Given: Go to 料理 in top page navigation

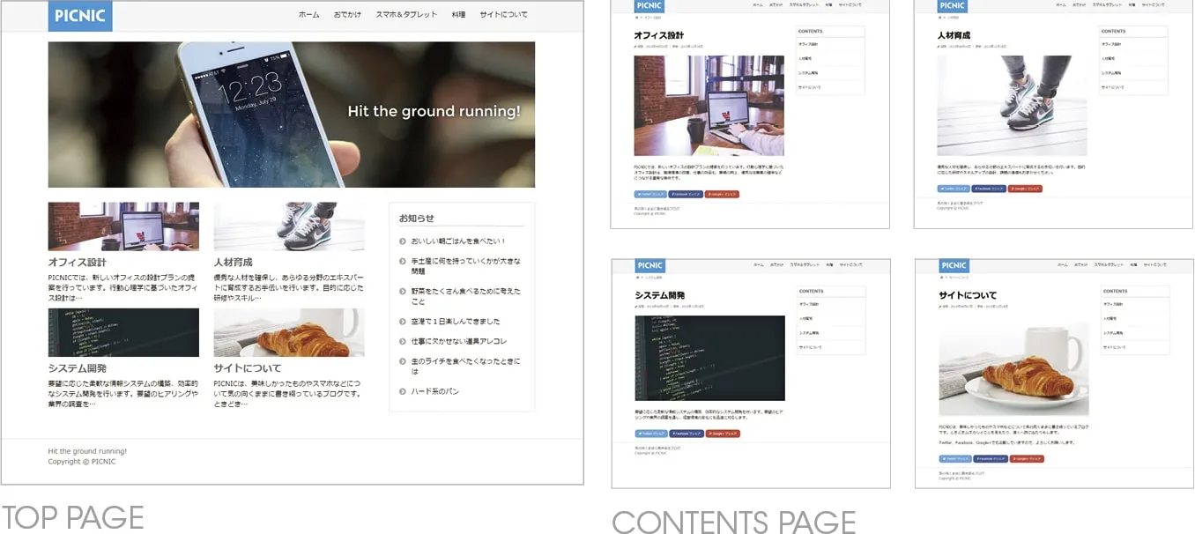Looking at the screenshot, I should [x=458, y=15].
